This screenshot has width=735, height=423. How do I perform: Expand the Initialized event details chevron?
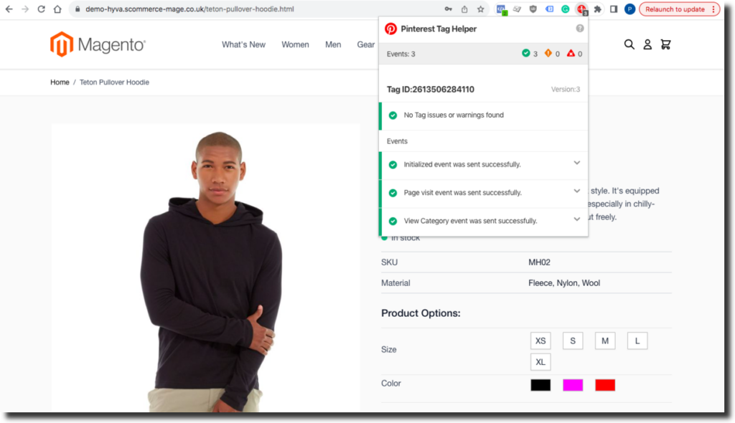pos(577,164)
